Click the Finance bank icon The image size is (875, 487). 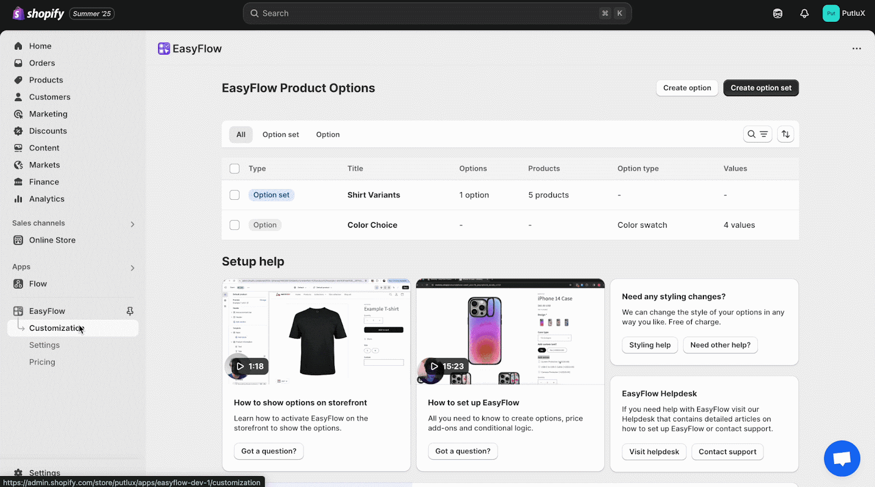click(18, 182)
